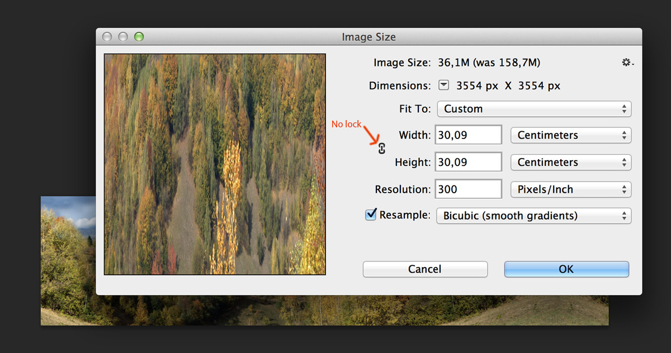
Task: Open the Fit To Custom dropdown
Action: tap(533, 109)
